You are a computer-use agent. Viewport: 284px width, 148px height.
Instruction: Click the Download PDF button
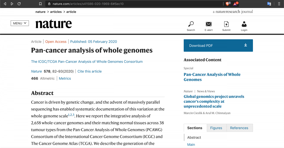(218, 46)
